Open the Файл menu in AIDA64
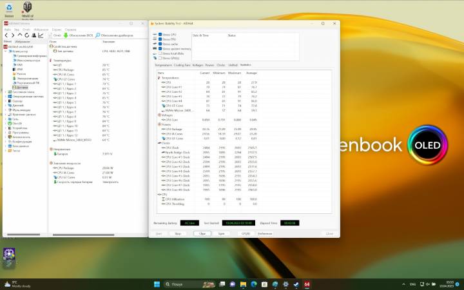Image resolution: width=464 pixels, height=290 pixels. click(7, 30)
